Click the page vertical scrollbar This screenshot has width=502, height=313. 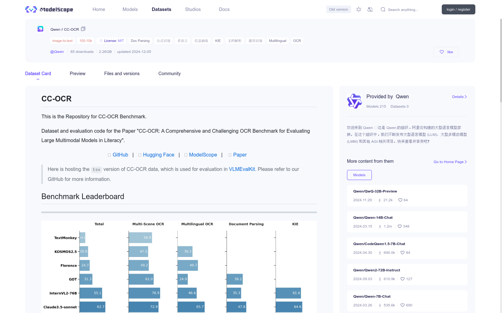[501, 61]
